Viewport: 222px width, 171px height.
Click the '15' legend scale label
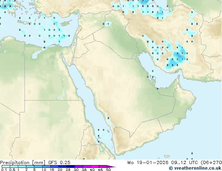click(x=52, y=170)
